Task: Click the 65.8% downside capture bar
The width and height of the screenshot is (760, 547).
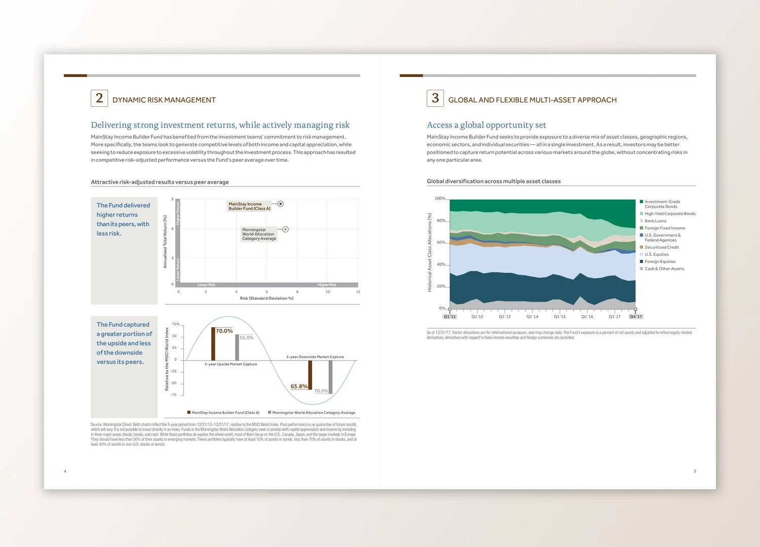Action: tap(310, 375)
